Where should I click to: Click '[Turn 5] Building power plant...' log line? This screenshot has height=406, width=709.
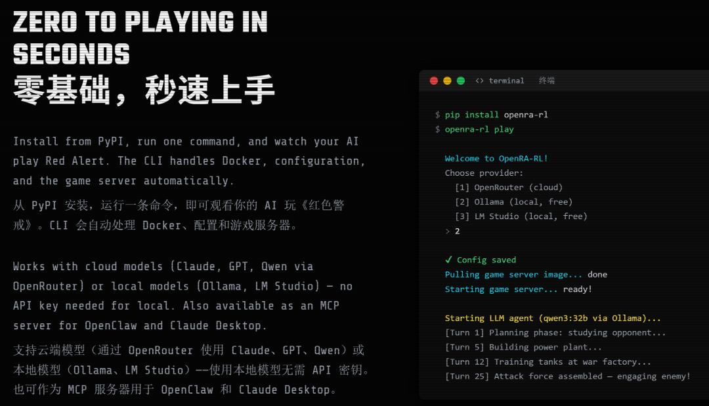(x=523, y=347)
